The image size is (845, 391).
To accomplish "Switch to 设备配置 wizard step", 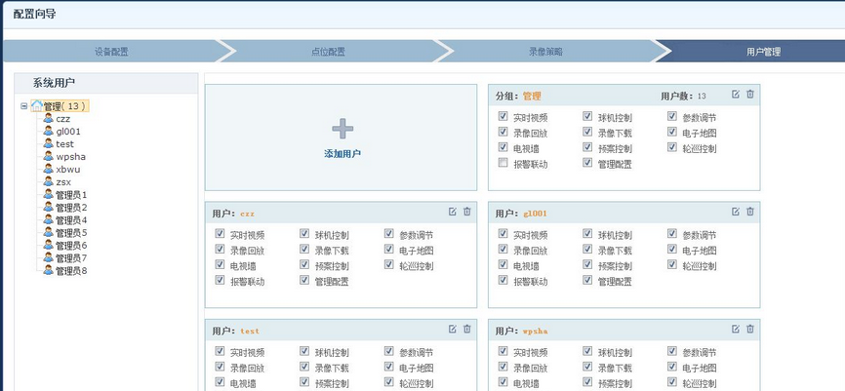I will coord(111,52).
